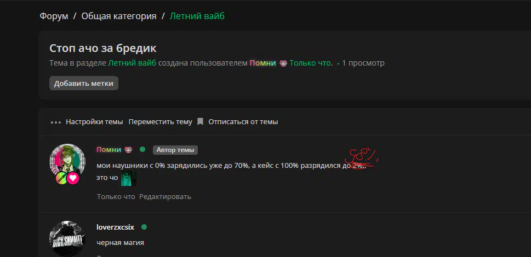Click the green online dot beside post author Помни
Screen dimensions: 531x257
pos(142,149)
